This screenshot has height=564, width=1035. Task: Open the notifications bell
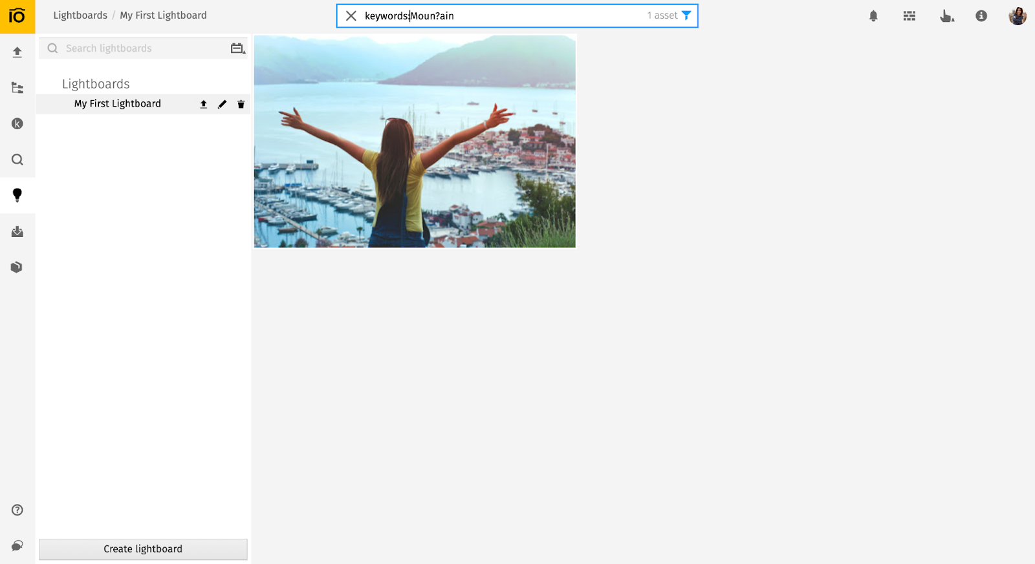[873, 16]
